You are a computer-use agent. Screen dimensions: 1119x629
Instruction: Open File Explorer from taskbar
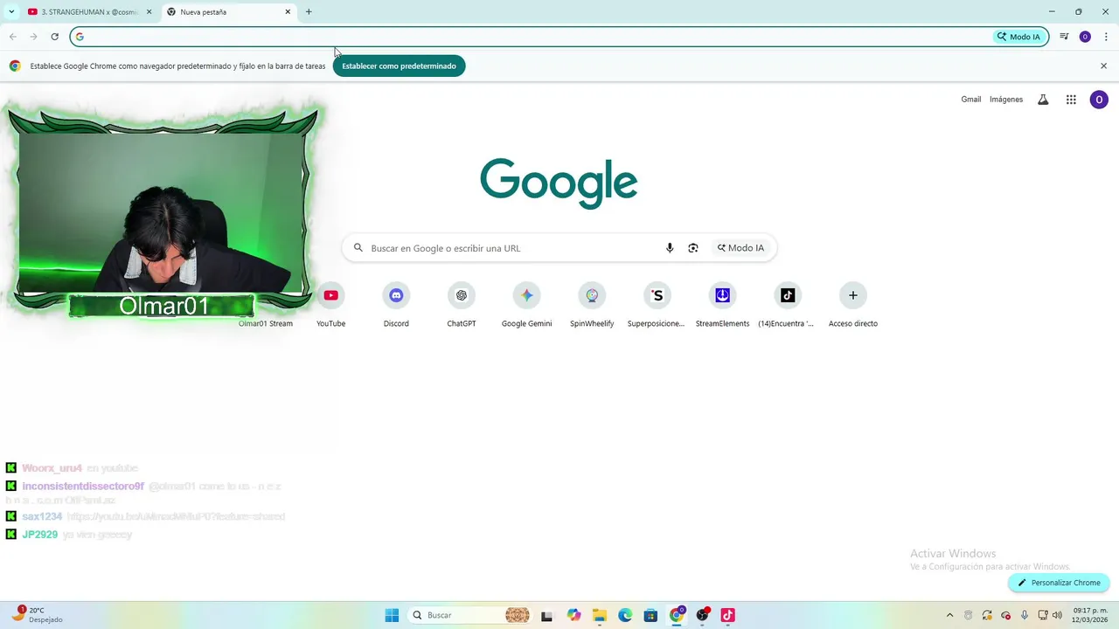click(x=599, y=615)
